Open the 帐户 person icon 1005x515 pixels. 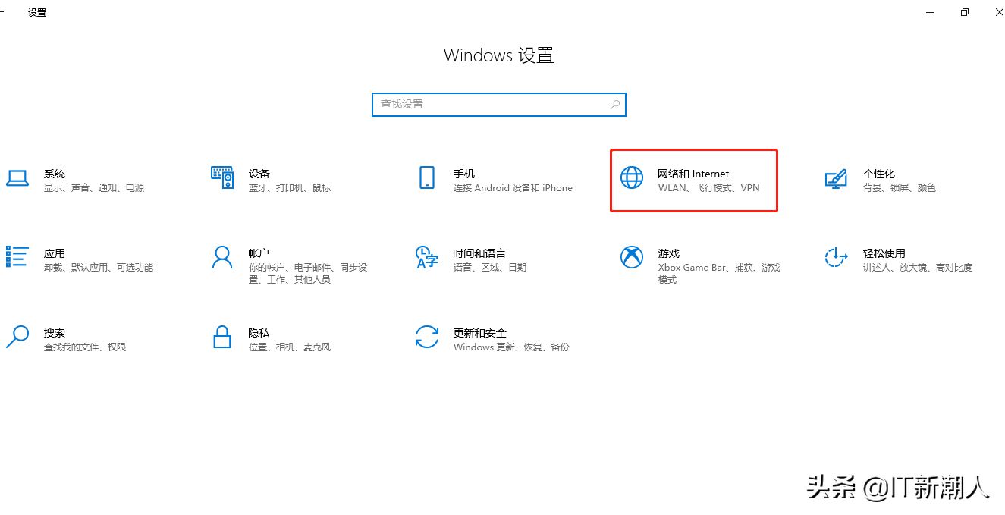point(222,257)
